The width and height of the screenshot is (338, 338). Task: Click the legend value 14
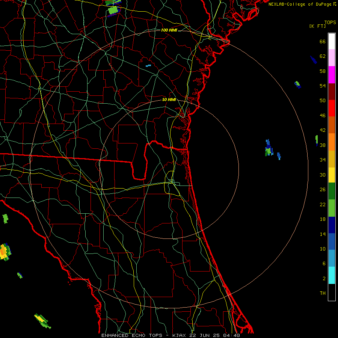click(323, 234)
